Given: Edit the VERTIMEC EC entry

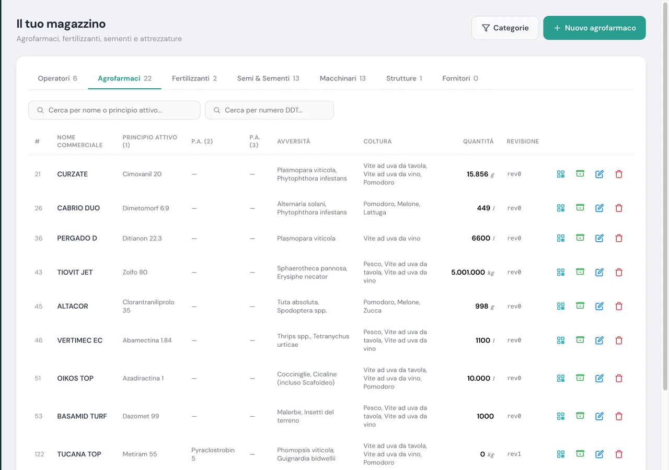Looking at the screenshot, I should [x=599, y=340].
